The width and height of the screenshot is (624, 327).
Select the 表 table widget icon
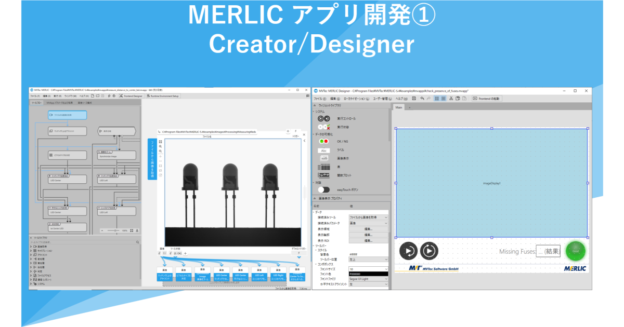[324, 167]
